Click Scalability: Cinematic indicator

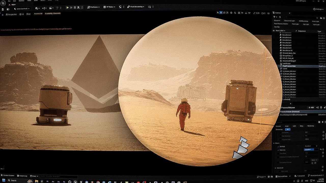tap(53, 13)
